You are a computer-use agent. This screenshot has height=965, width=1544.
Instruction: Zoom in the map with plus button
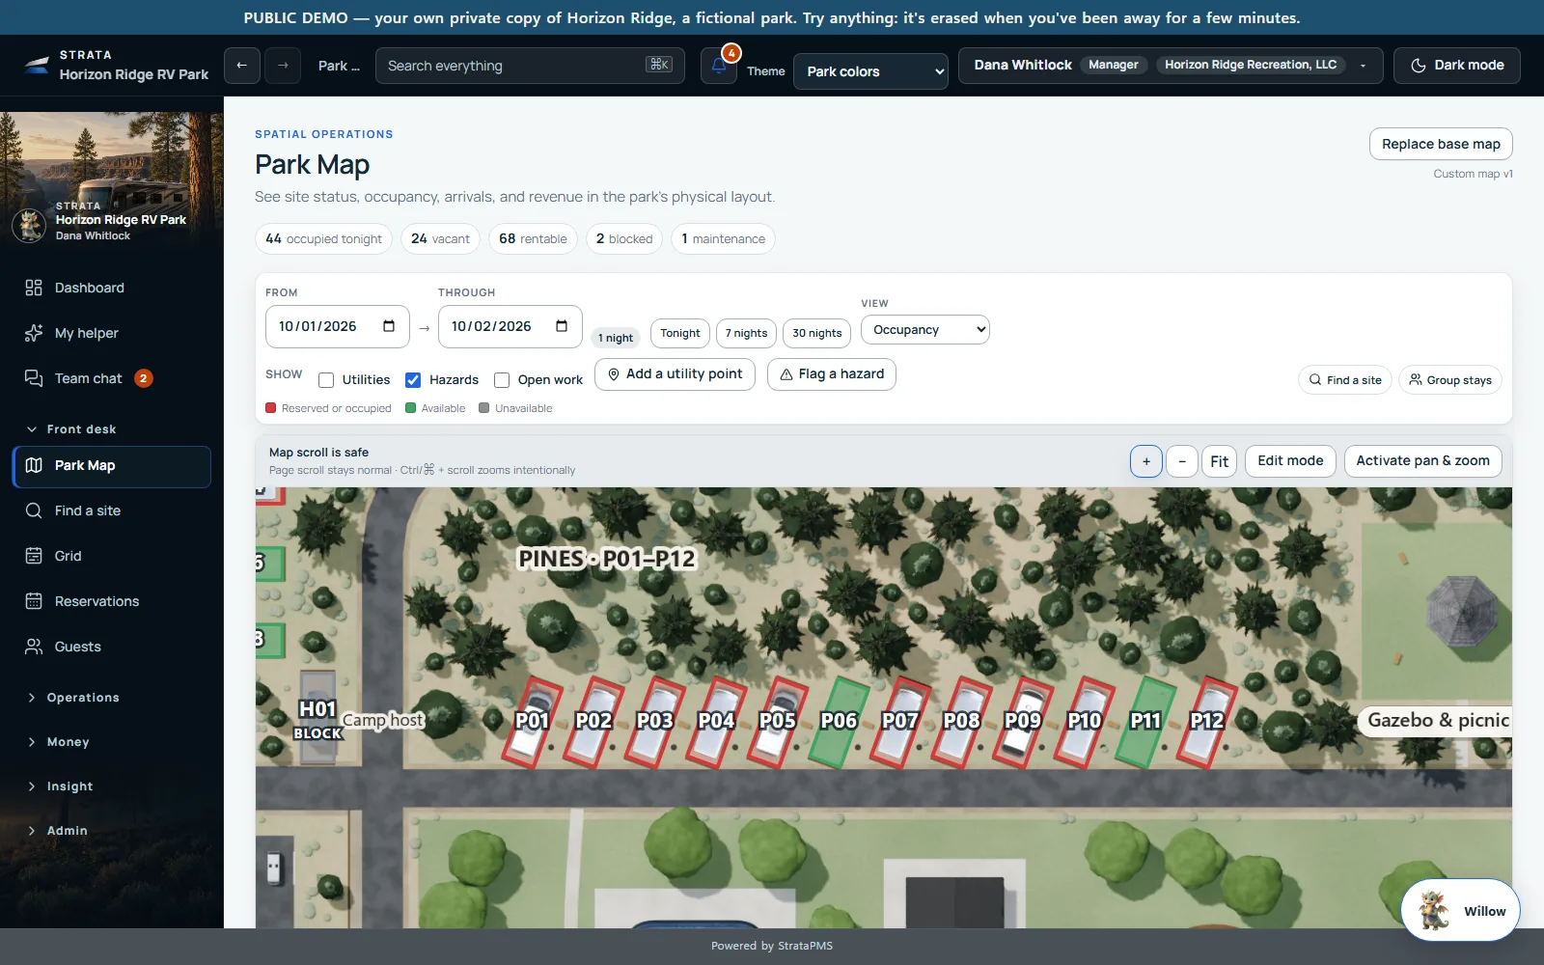click(x=1146, y=461)
